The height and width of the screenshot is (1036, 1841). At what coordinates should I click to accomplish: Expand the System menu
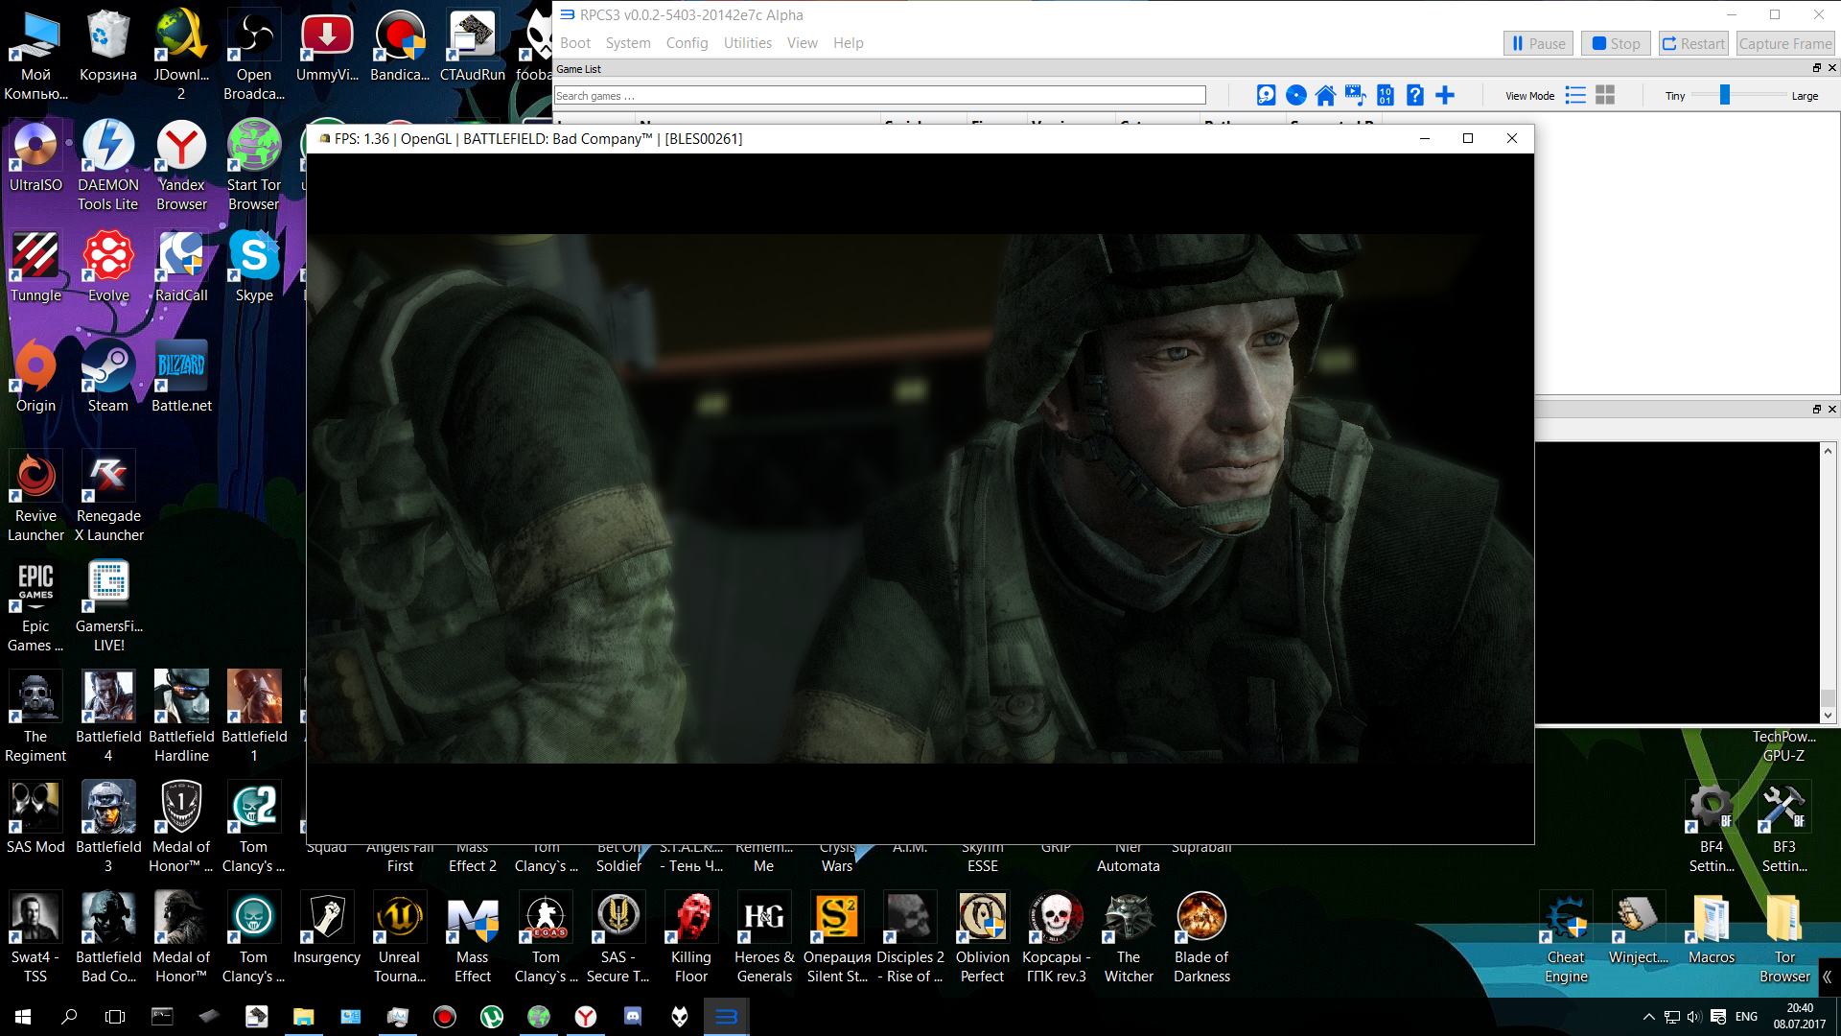(x=628, y=43)
